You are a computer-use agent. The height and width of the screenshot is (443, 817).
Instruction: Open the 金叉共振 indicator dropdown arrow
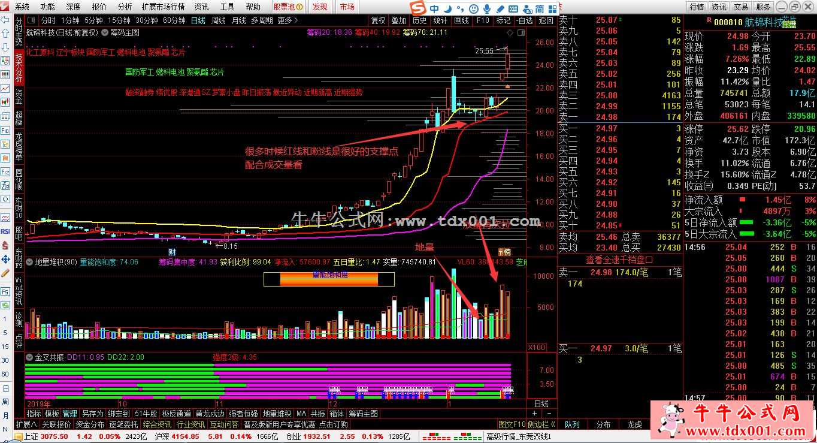pyautogui.click(x=29, y=357)
